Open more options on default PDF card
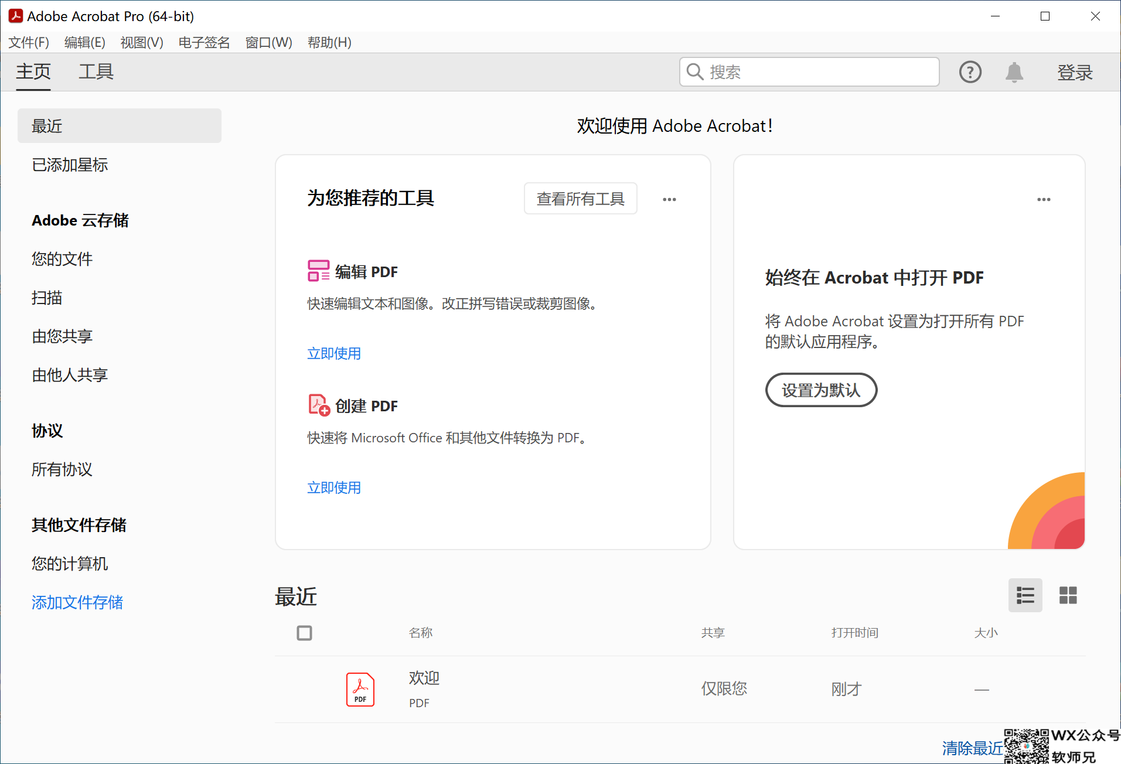 click(x=1044, y=199)
